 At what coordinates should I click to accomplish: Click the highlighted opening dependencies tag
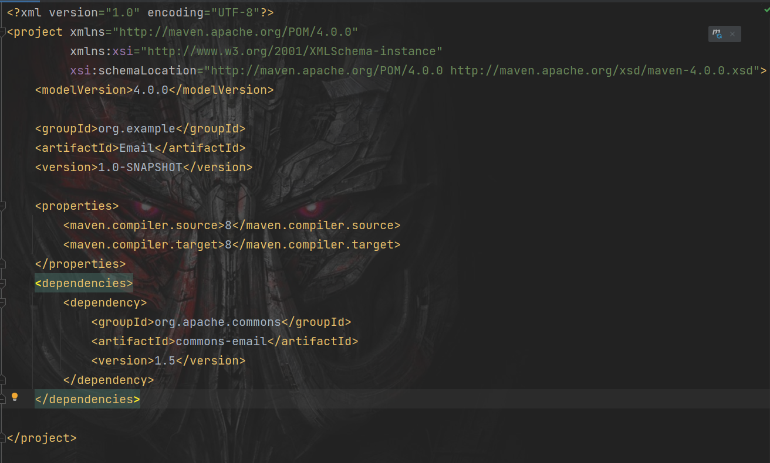tap(84, 283)
